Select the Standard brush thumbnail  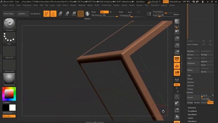point(9,25)
